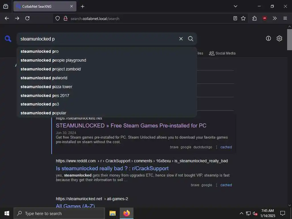
Task: Click steamunlocked.net all-games-2 URL
Action: [x=92, y=199]
